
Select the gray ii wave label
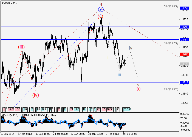(109, 24)
